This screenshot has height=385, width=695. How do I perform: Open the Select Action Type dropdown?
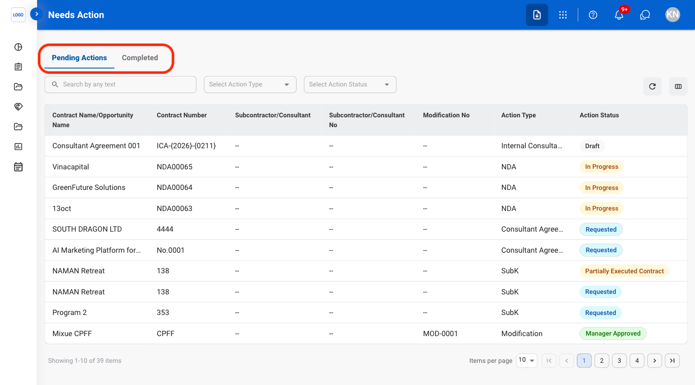250,84
